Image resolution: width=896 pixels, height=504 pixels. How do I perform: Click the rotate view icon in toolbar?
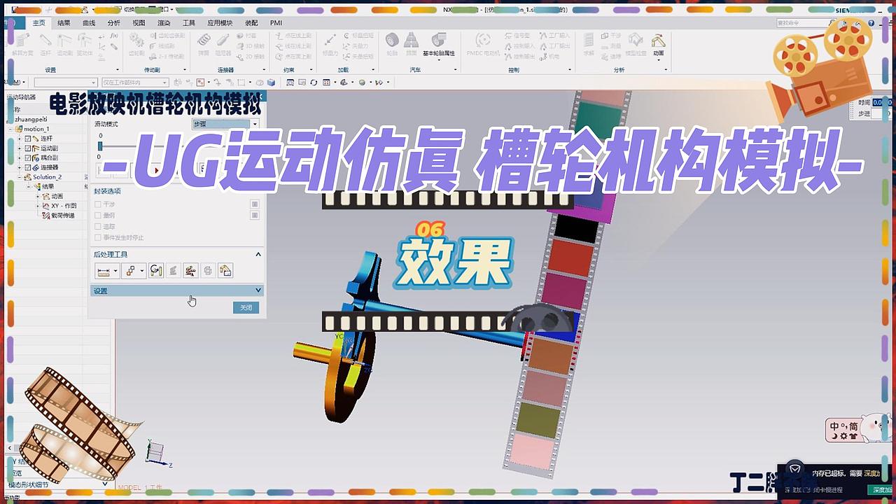click(314, 83)
